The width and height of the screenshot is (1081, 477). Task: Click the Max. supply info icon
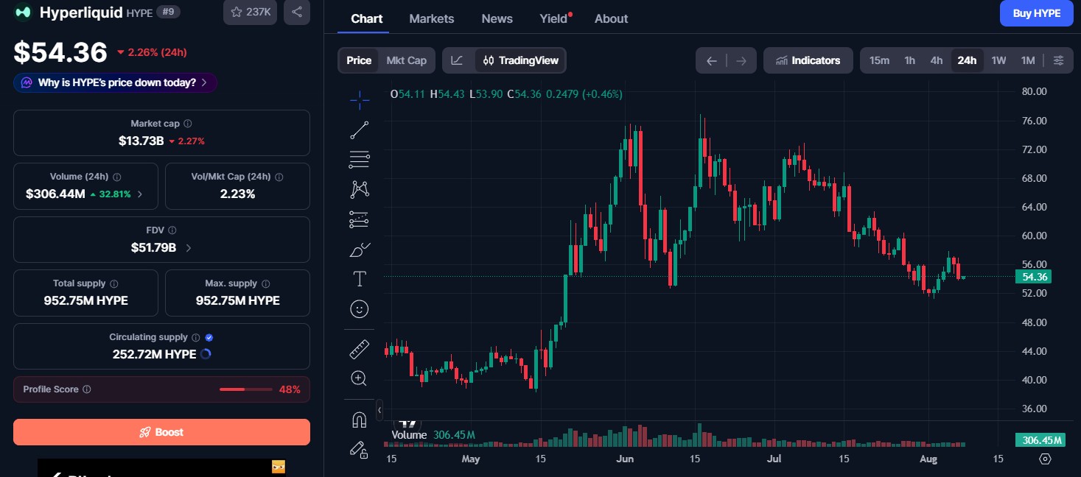(265, 283)
